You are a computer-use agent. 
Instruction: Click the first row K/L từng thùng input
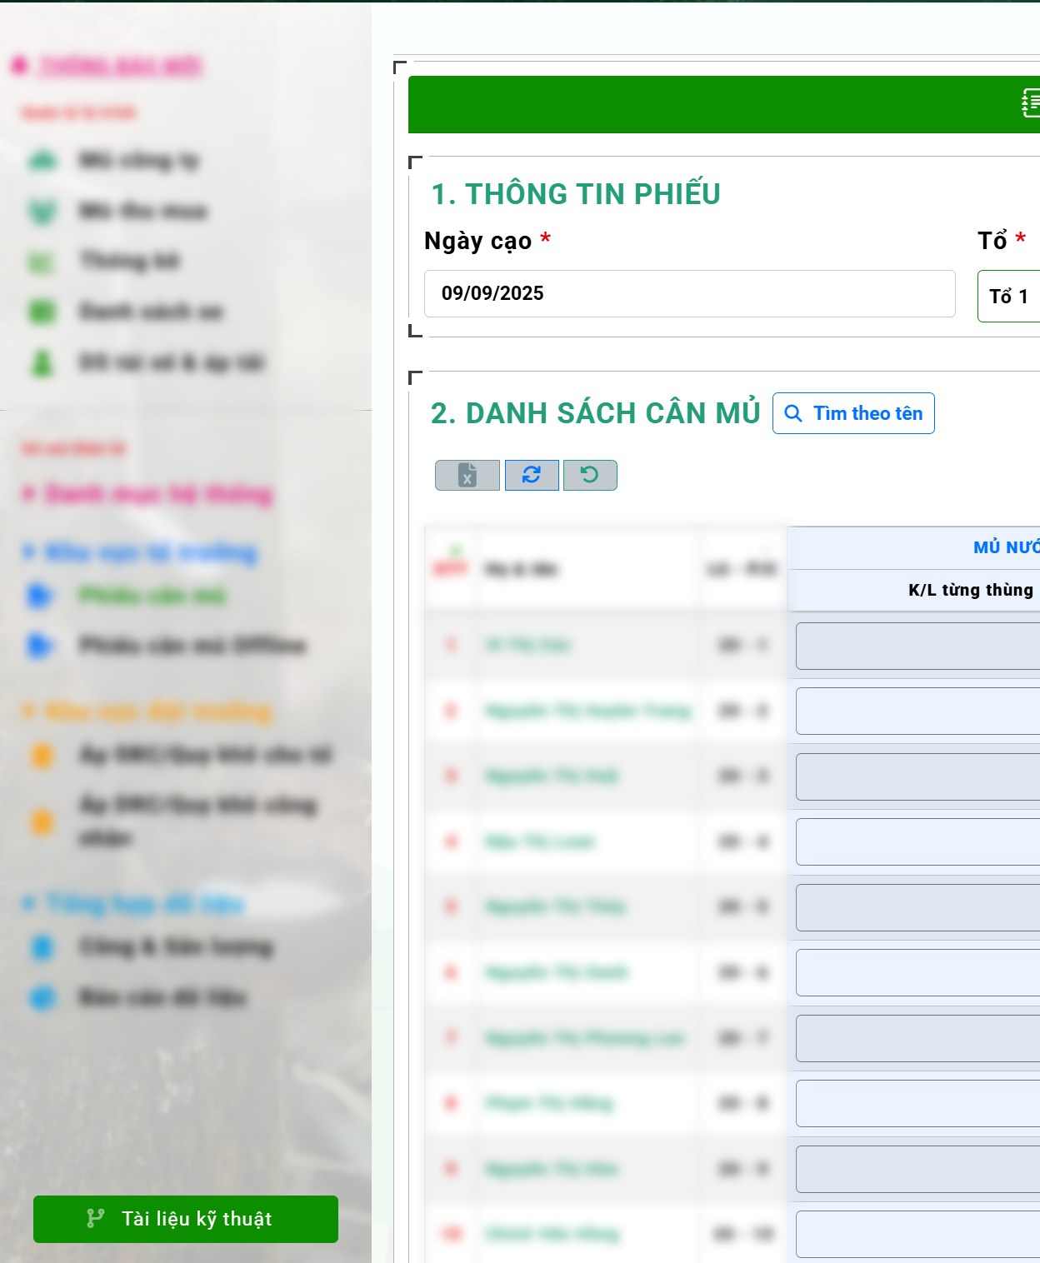[917, 646]
